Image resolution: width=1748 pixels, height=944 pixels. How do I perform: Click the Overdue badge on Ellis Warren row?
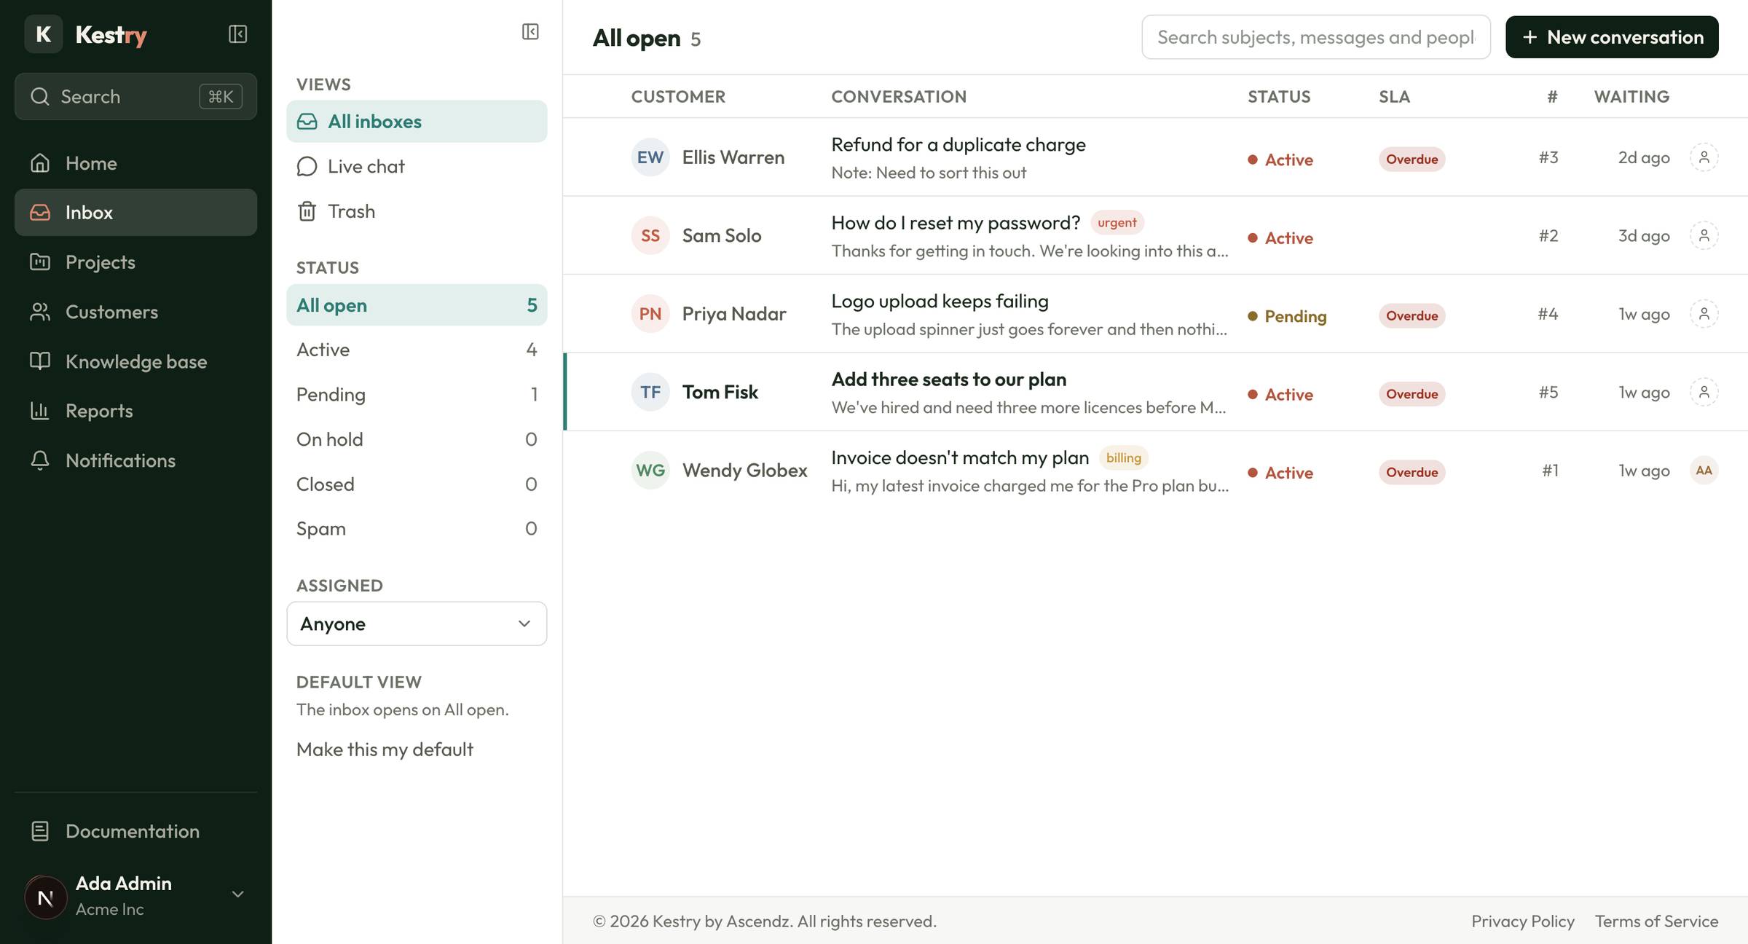(1412, 159)
